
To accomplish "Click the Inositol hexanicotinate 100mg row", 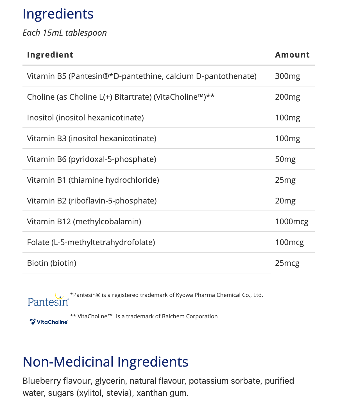I will (x=169, y=118).
